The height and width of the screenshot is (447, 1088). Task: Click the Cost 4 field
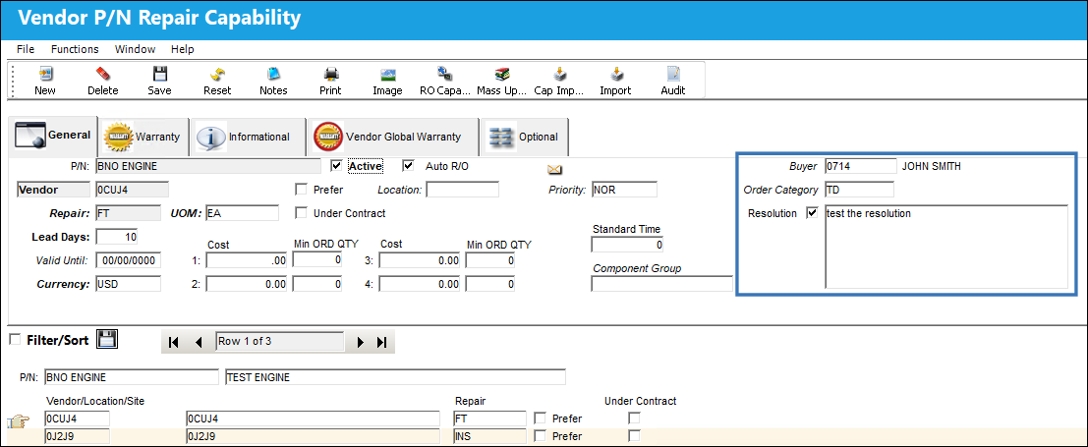[x=421, y=284]
